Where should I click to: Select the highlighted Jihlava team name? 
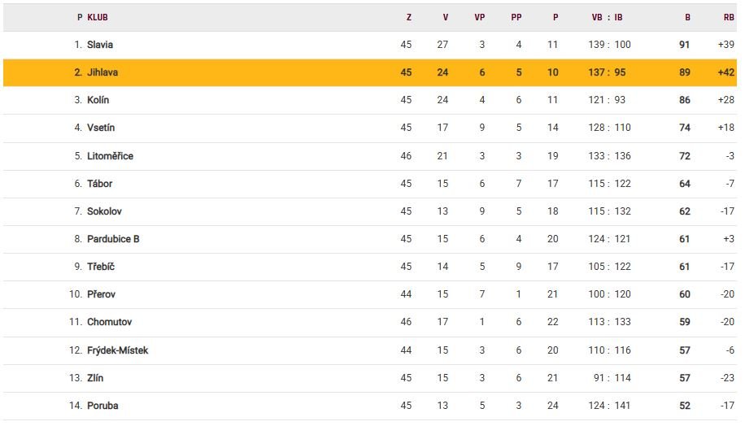point(102,72)
